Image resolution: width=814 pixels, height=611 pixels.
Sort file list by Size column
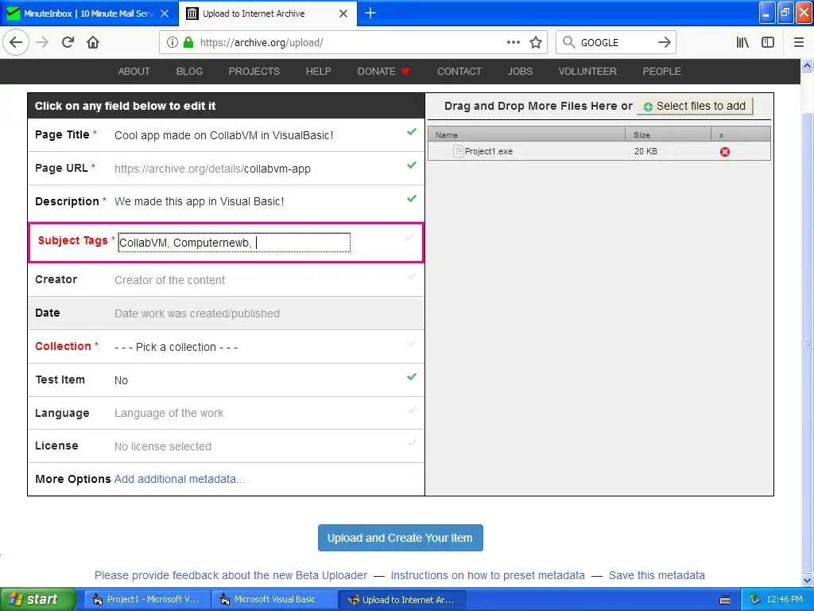tap(668, 134)
